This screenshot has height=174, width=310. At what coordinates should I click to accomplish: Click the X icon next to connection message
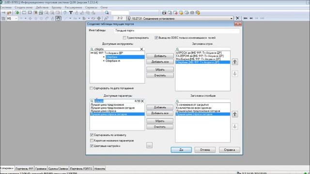(x=238, y=18)
